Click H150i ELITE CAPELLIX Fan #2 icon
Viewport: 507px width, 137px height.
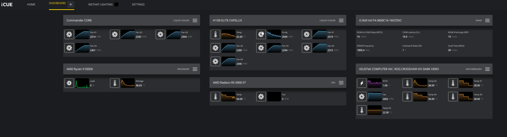[x=215, y=48]
